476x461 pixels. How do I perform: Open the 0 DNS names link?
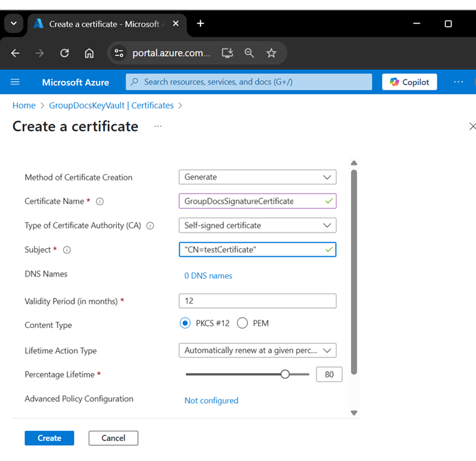click(x=208, y=276)
